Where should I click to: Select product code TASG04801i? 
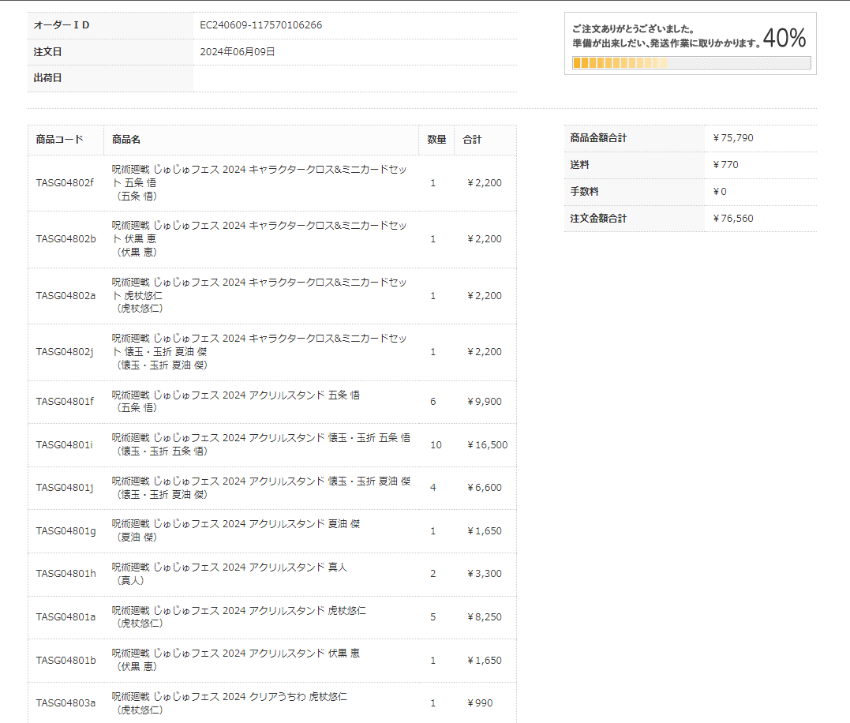click(64, 445)
